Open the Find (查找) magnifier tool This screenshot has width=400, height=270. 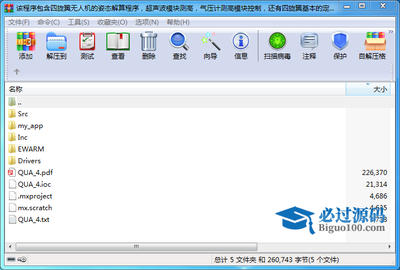(180, 46)
